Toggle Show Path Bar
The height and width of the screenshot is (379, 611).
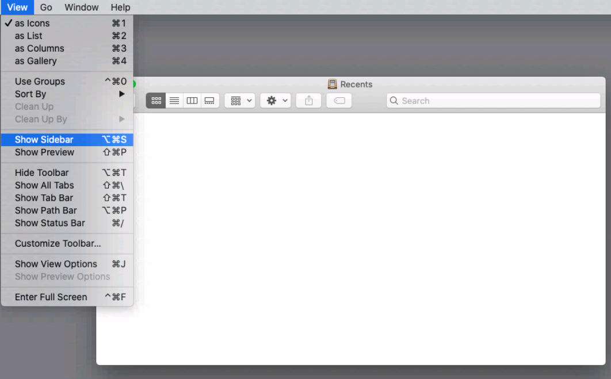tap(67, 210)
